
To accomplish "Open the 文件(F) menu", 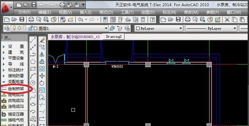I will [24, 12].
